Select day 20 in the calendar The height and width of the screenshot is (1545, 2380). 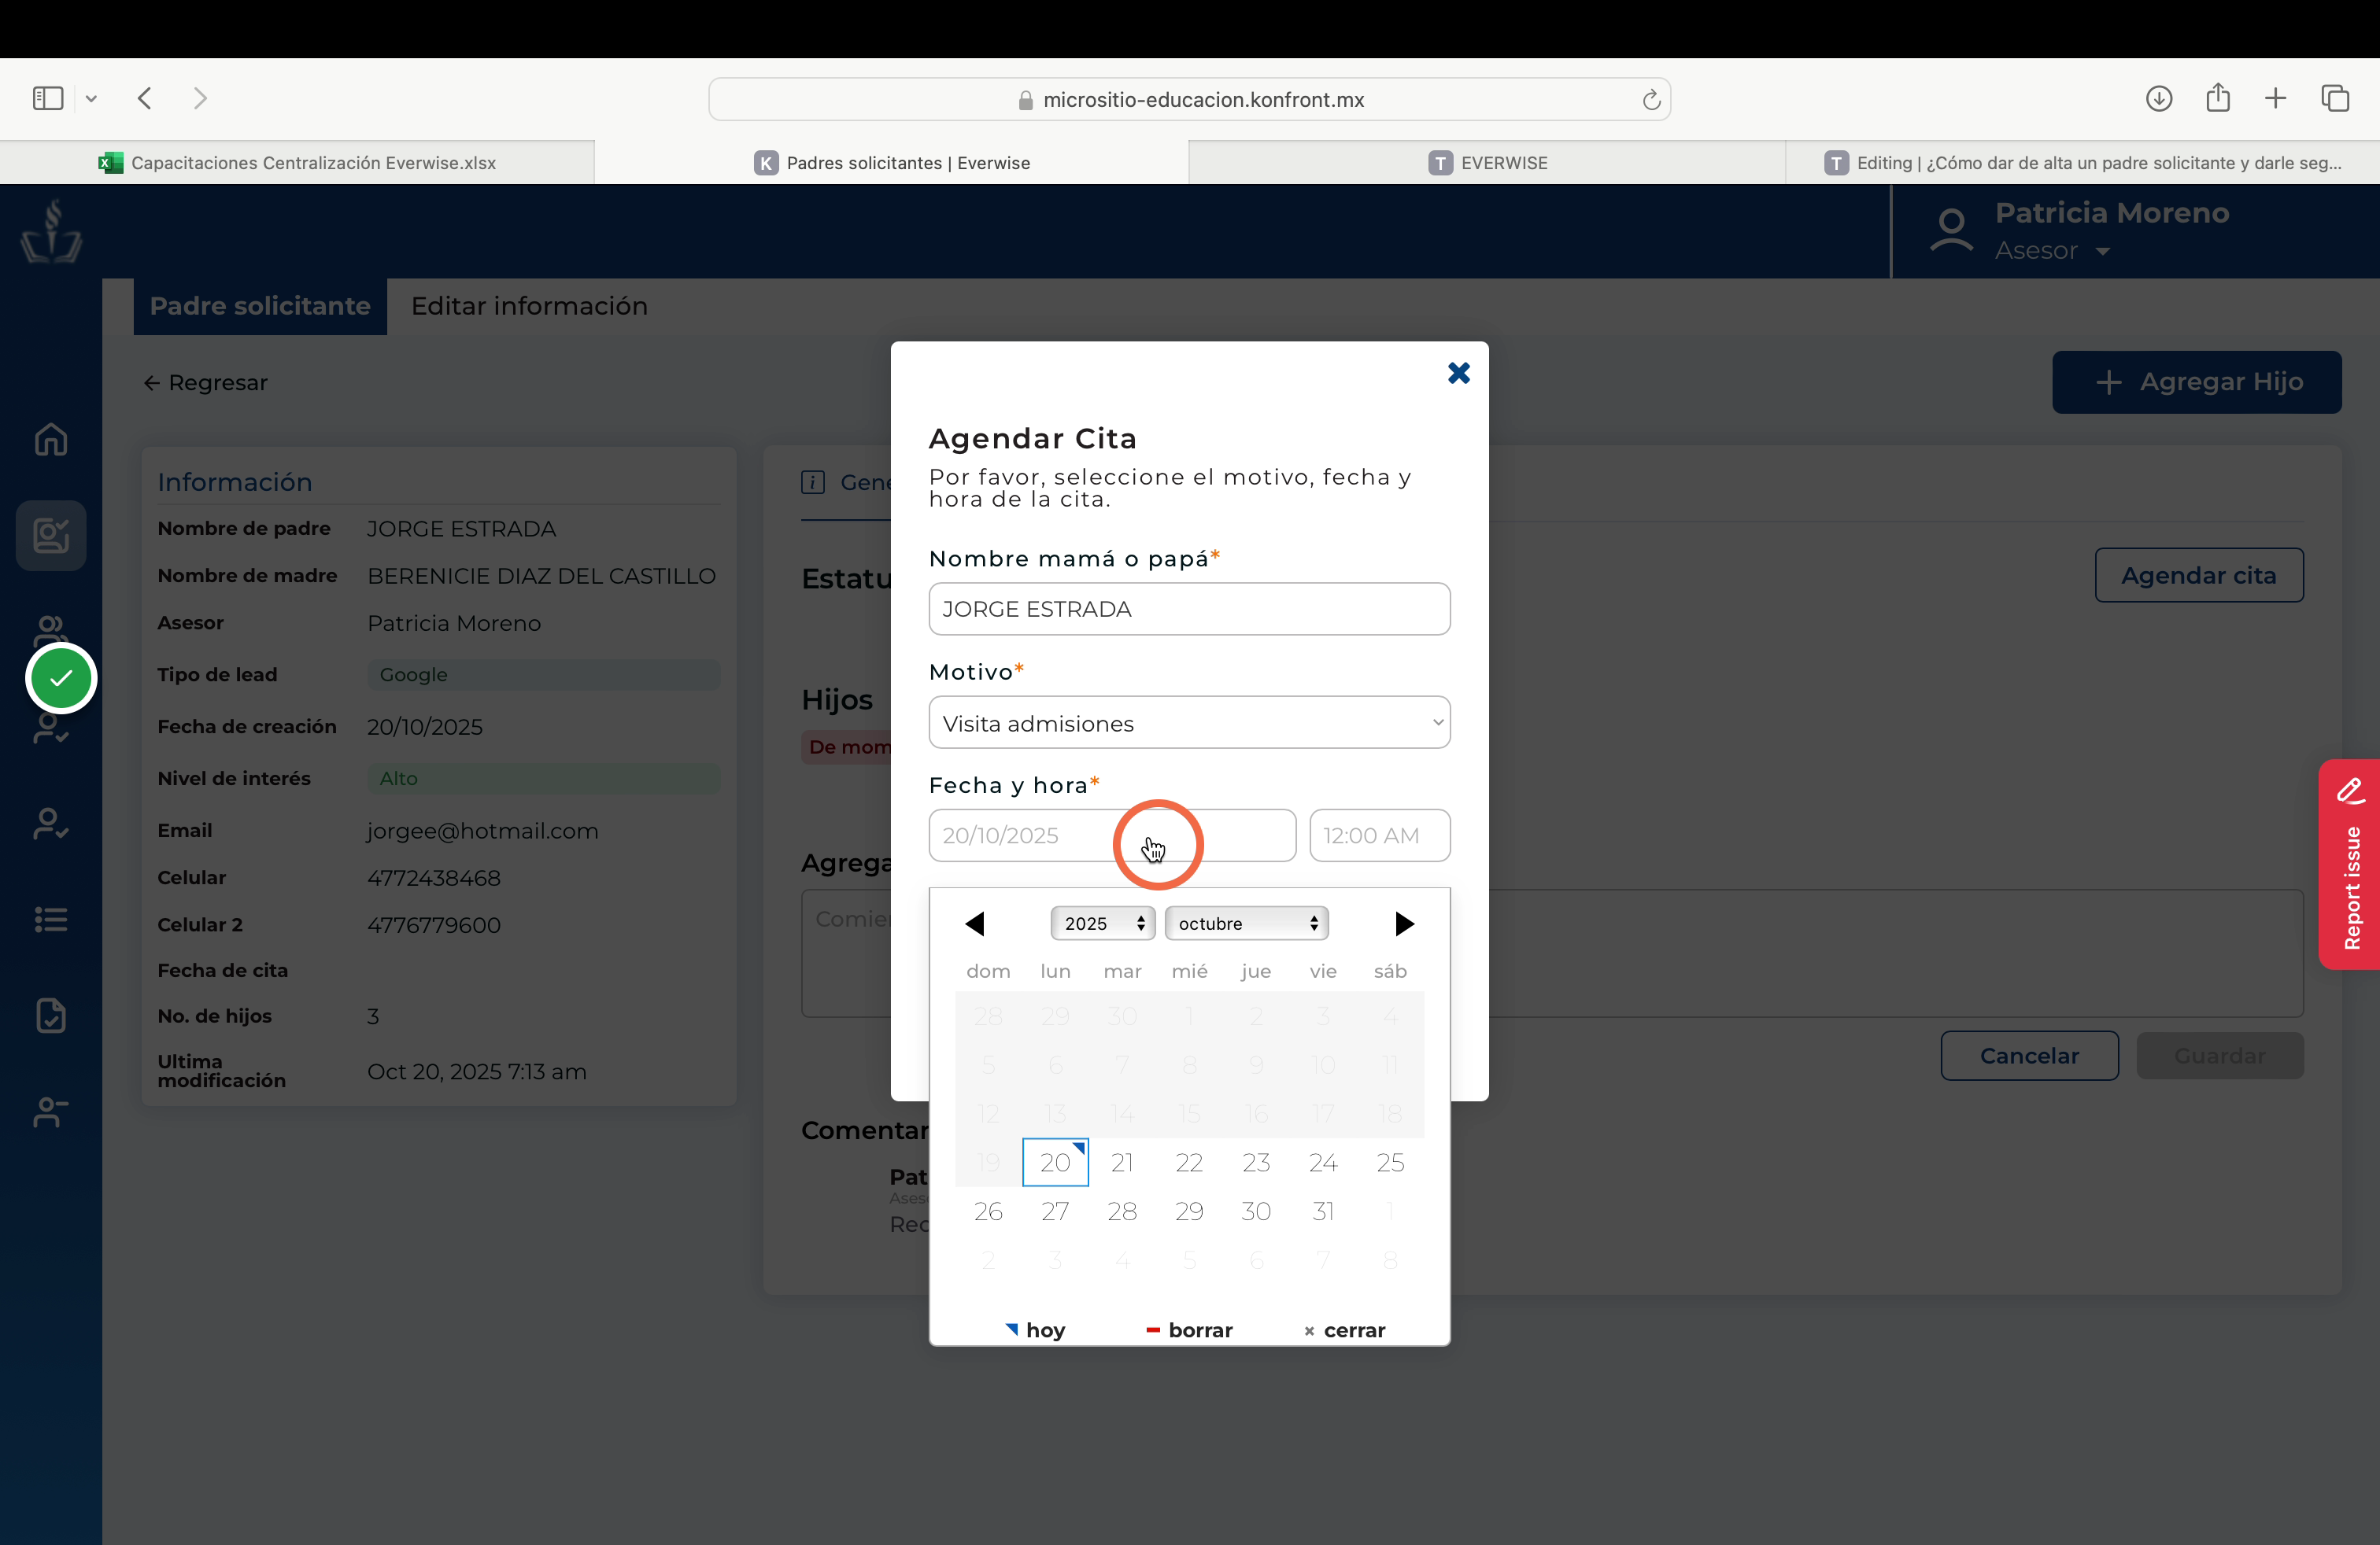[1055, 1162]
